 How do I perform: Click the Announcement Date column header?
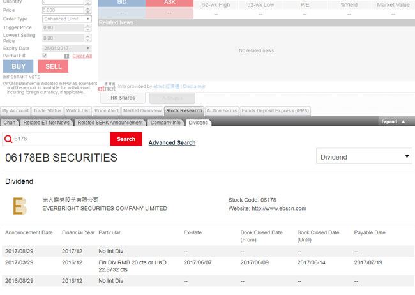29,232
